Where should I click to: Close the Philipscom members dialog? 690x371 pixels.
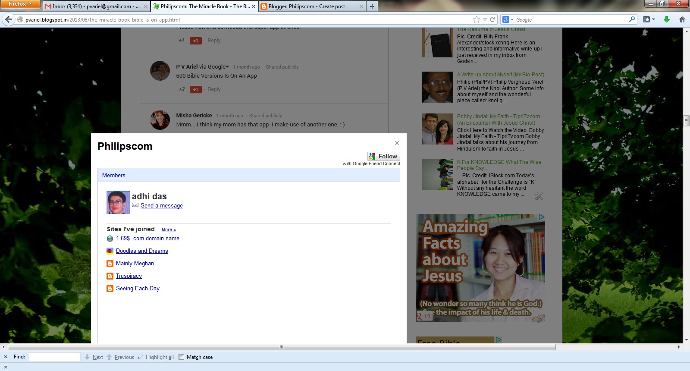tap(397, 143)
